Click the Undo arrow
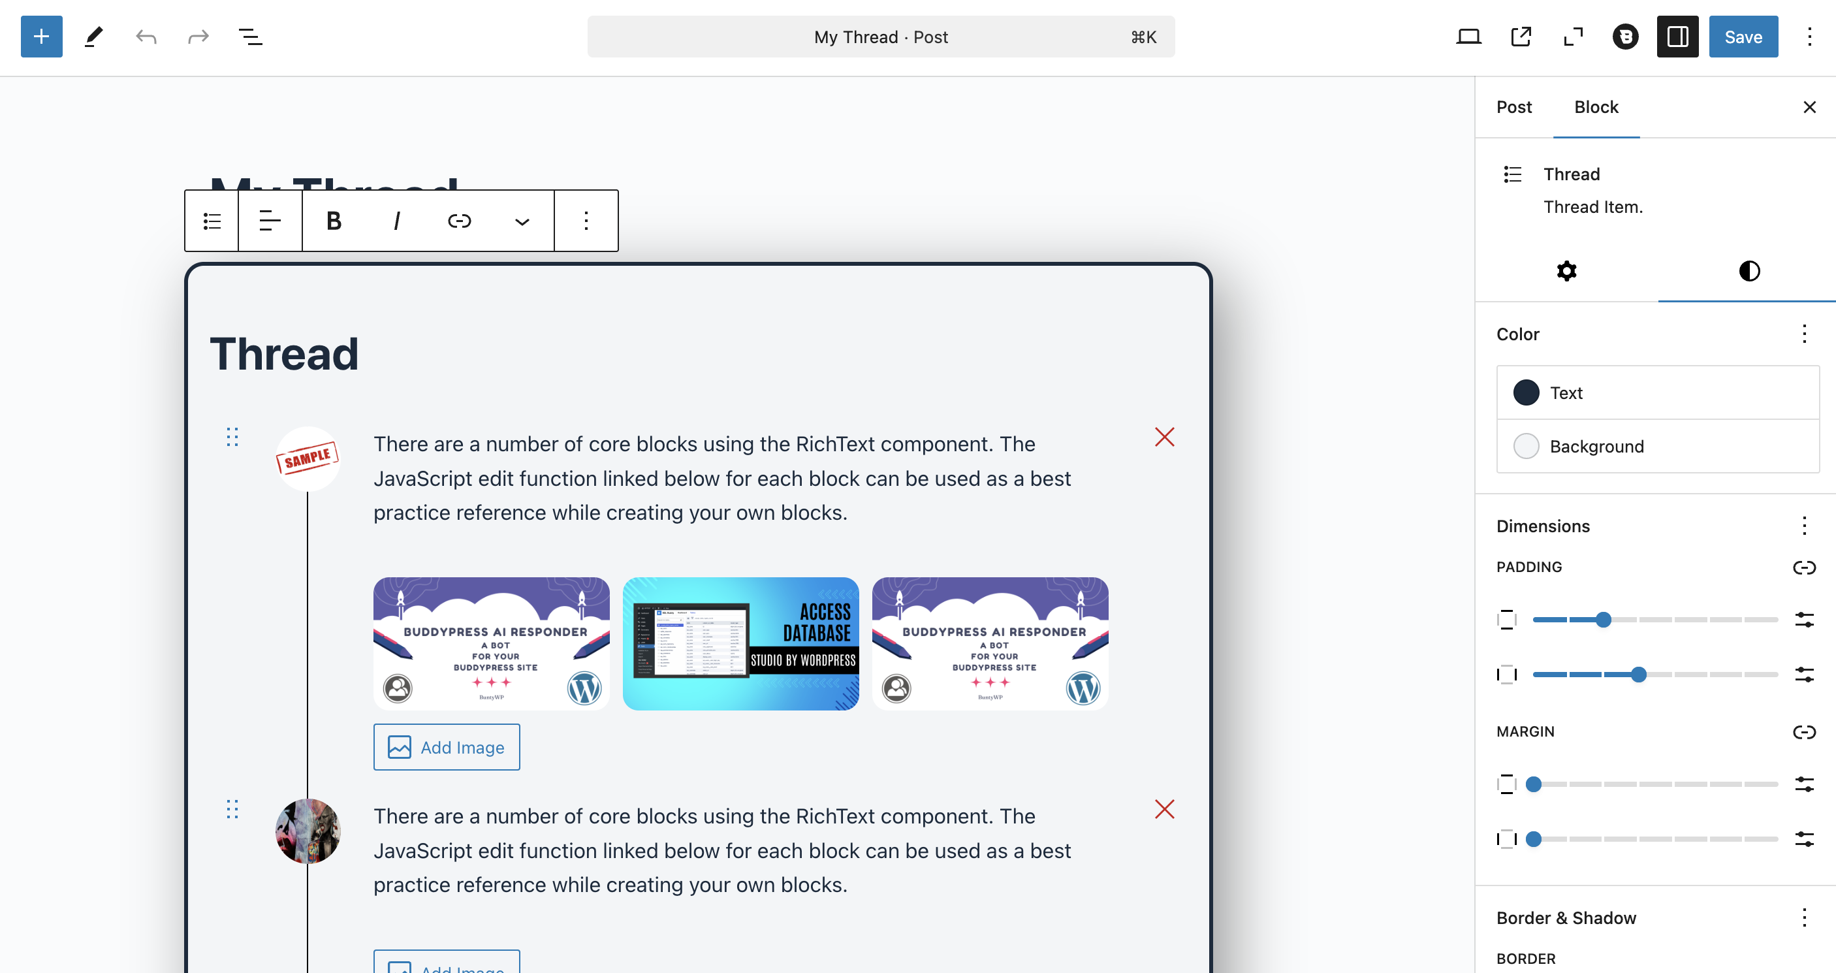Image resolution: width=1836 pixels, height=973 pixels. click(x=146, y=37)
